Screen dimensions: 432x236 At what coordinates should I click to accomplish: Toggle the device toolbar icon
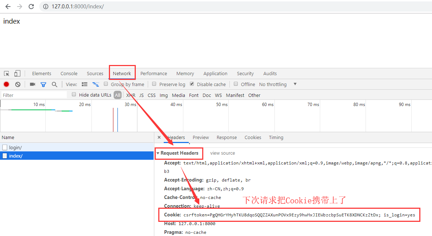tap(17, 73)
